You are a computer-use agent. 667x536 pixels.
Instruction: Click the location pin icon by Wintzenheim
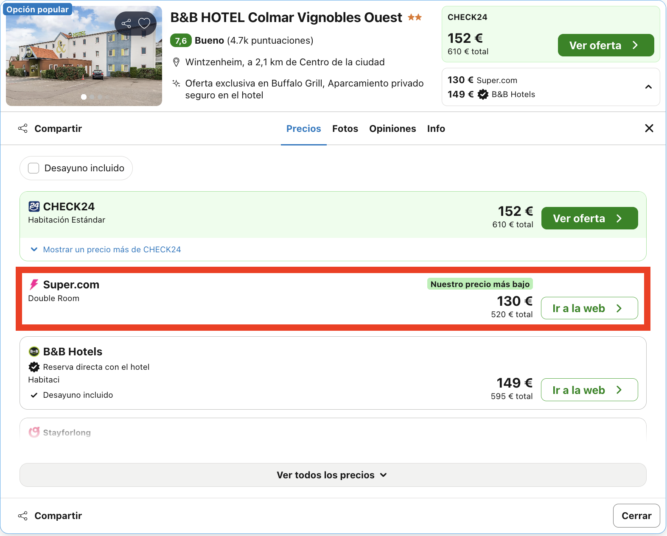click(x=177, y=62)
